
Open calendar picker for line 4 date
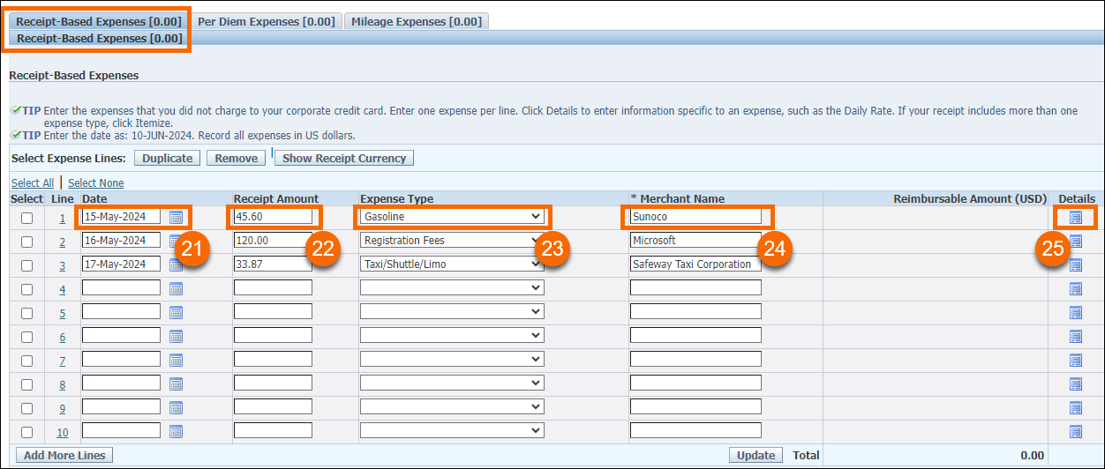pyautogui.click(x=176, y=289)
